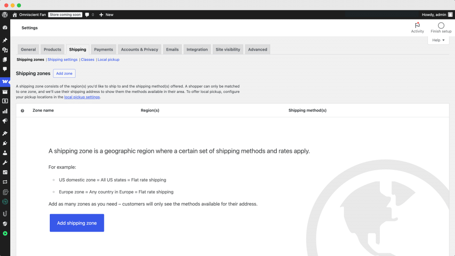Click the Europe zone example line
This screenshot has height=256, width=455.
click(116, 192)
